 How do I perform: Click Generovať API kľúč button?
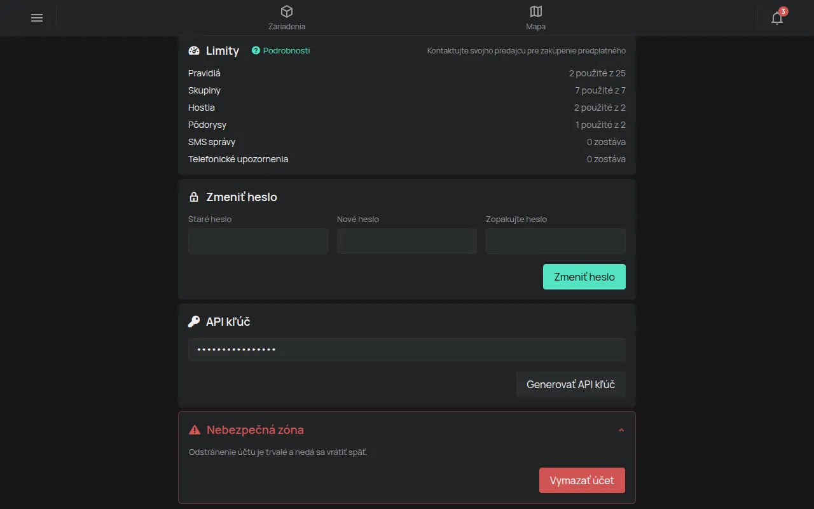pyautogui.click(x=571, y=384)
